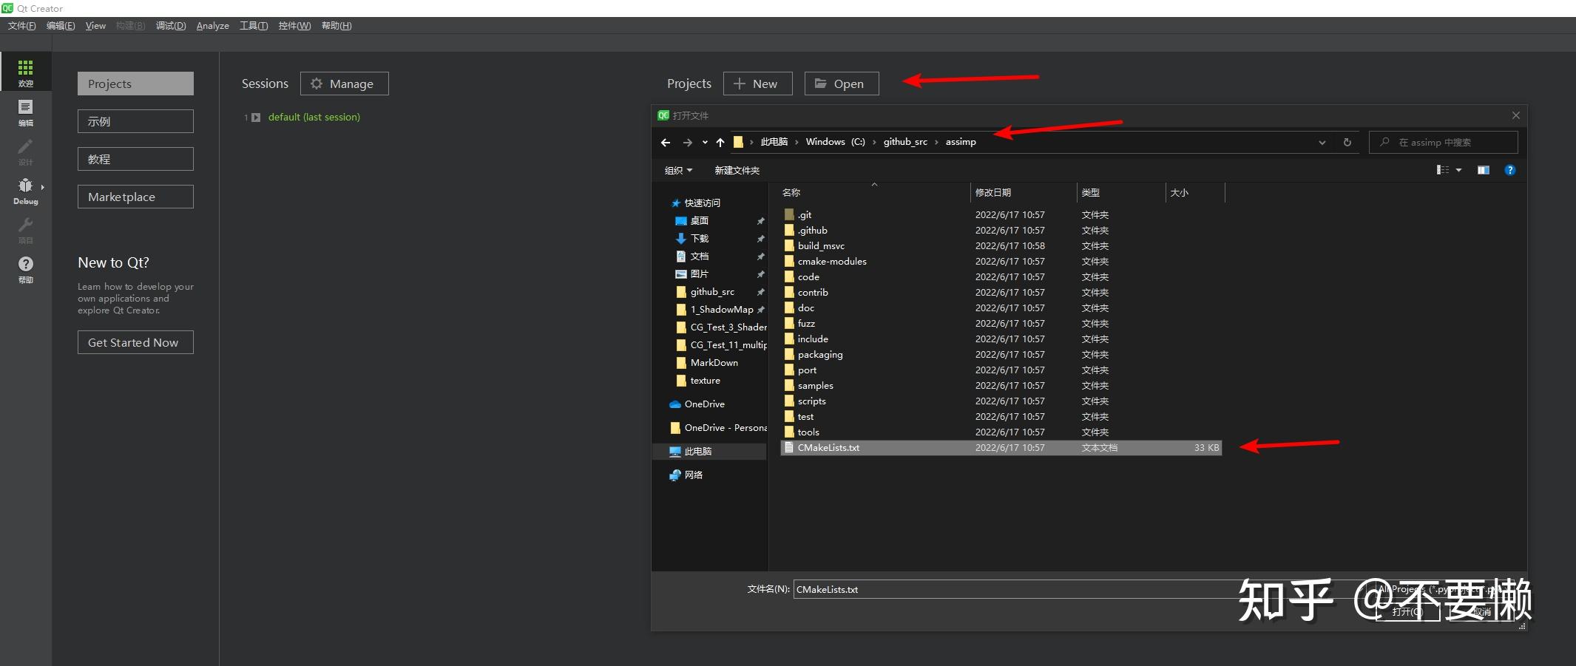This screenshot has height=666, width=1576.
Task: Expand breadcrumb after Windows (C:)
Action: click(x=874, y=142)
